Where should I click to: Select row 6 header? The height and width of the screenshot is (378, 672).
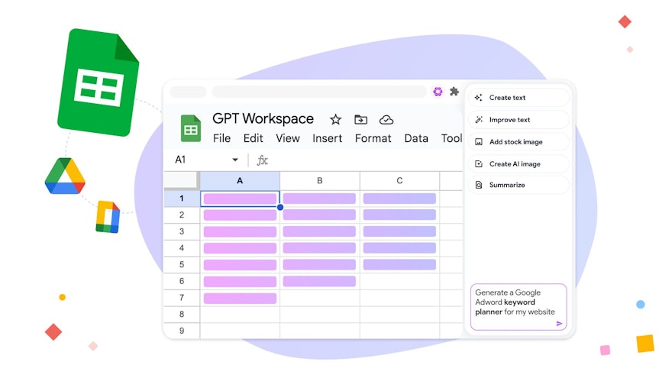tap(182, 281)
